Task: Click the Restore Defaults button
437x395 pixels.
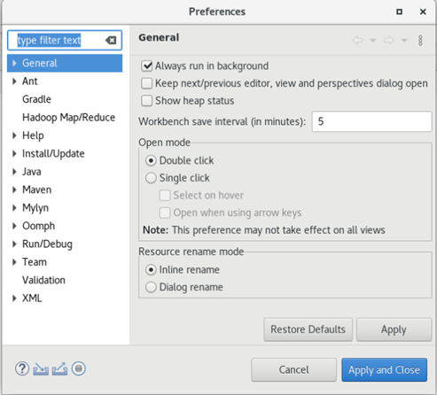Action: (308, 329)
